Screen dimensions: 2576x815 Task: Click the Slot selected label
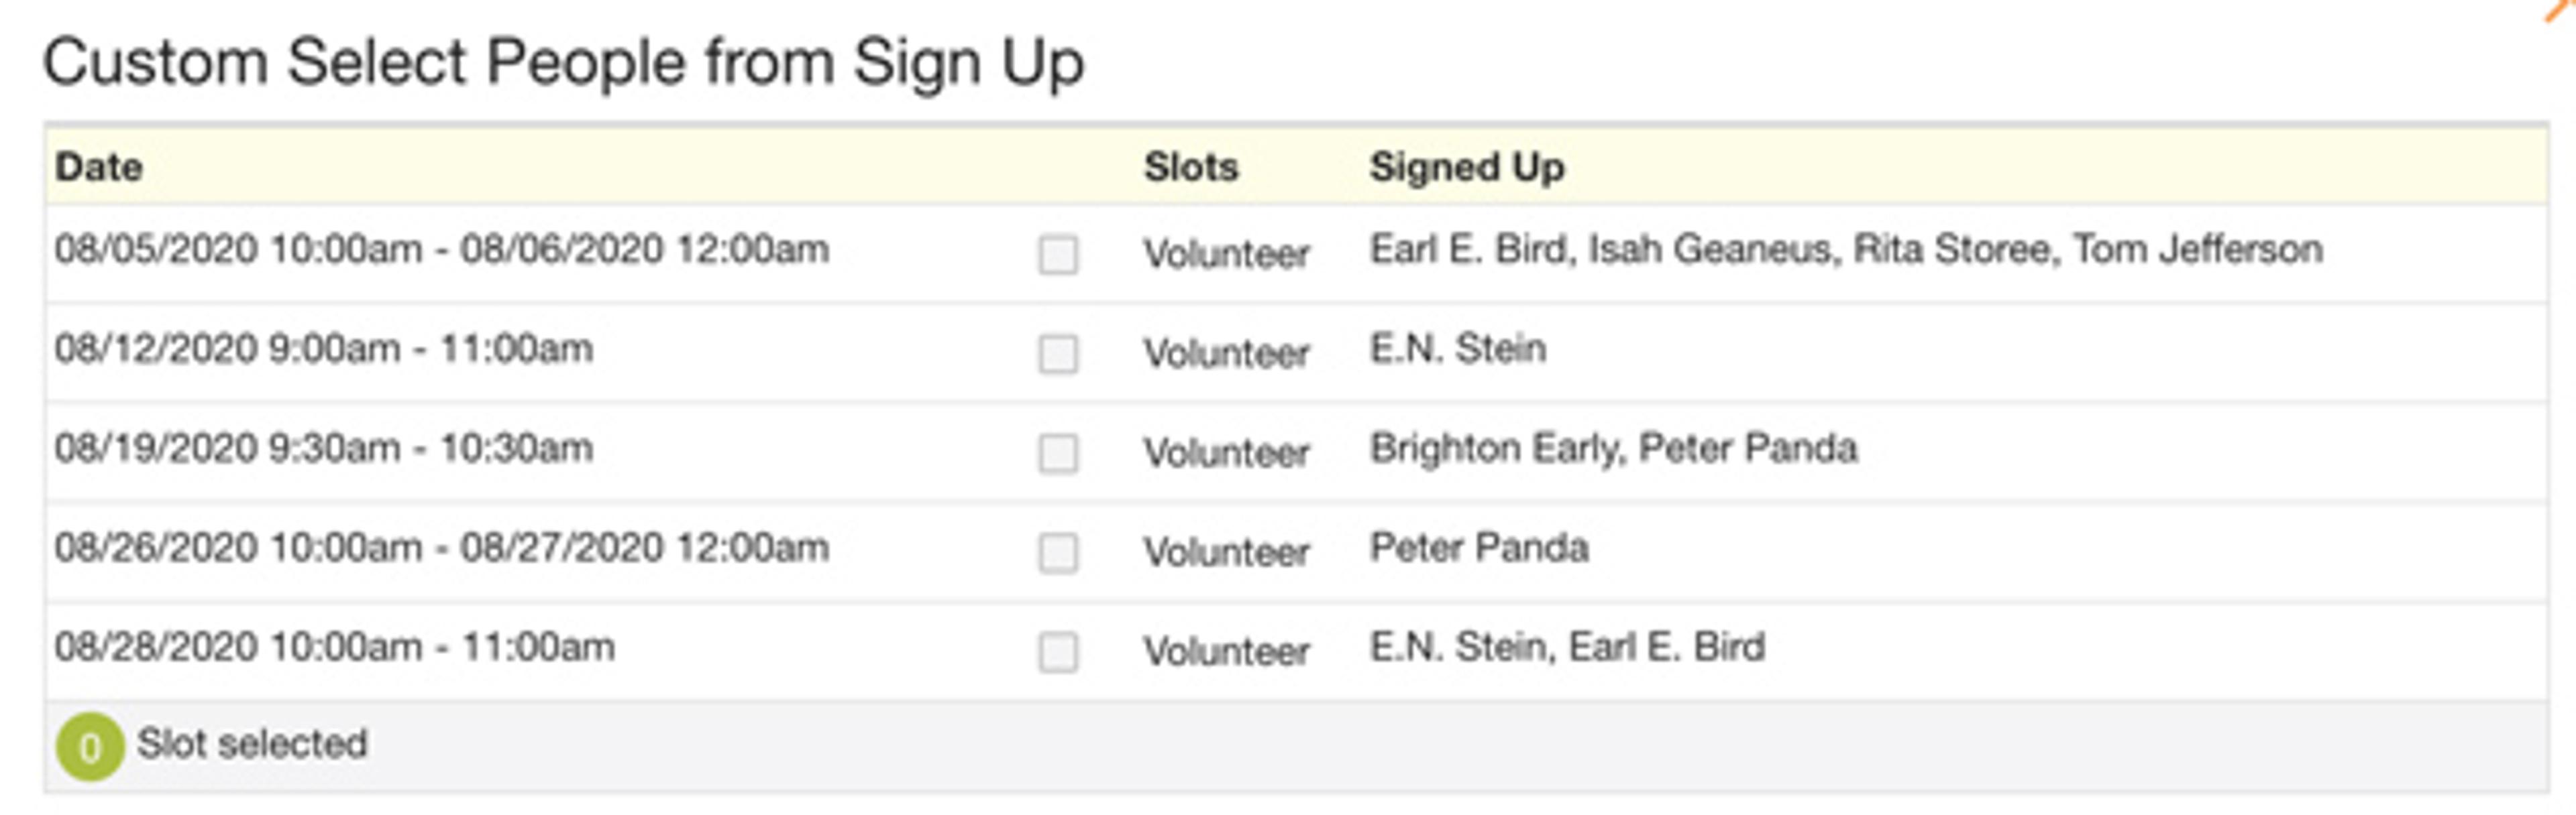click(252, 744)
